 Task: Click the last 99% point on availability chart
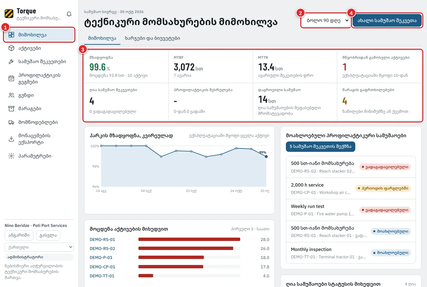pyautogui.click(x=266, y=156)
